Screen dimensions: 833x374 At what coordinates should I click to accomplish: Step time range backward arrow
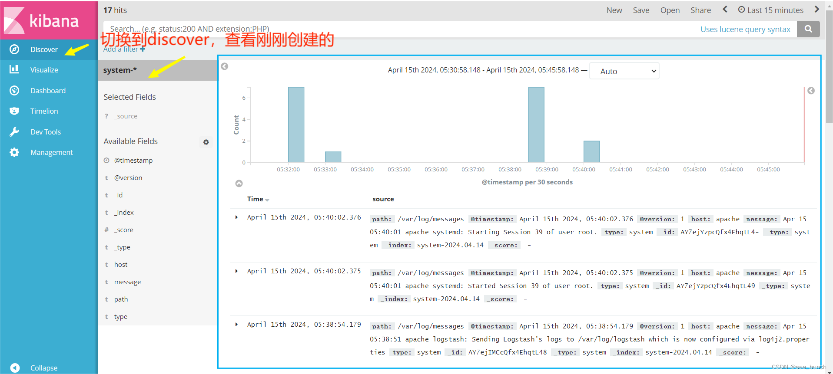725,10
